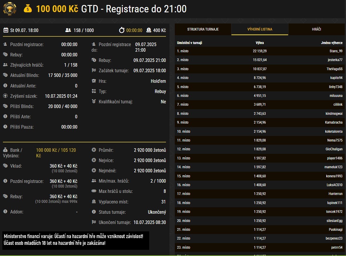This screenshot has width=346, height=256.
Task: Click the info icon beside Status turnaje
Action: click(94, 212)
